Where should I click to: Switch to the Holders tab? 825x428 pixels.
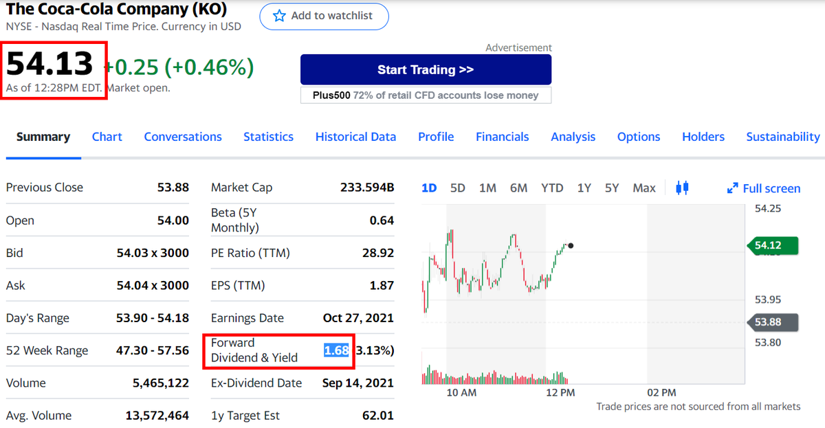[x=703, y=137]
